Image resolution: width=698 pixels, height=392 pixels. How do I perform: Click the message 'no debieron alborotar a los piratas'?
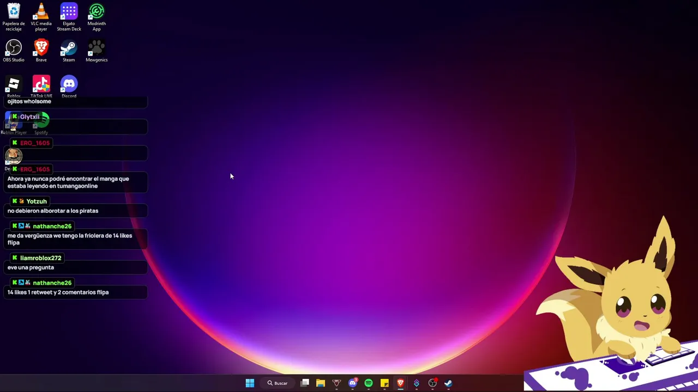click(53, 211)
